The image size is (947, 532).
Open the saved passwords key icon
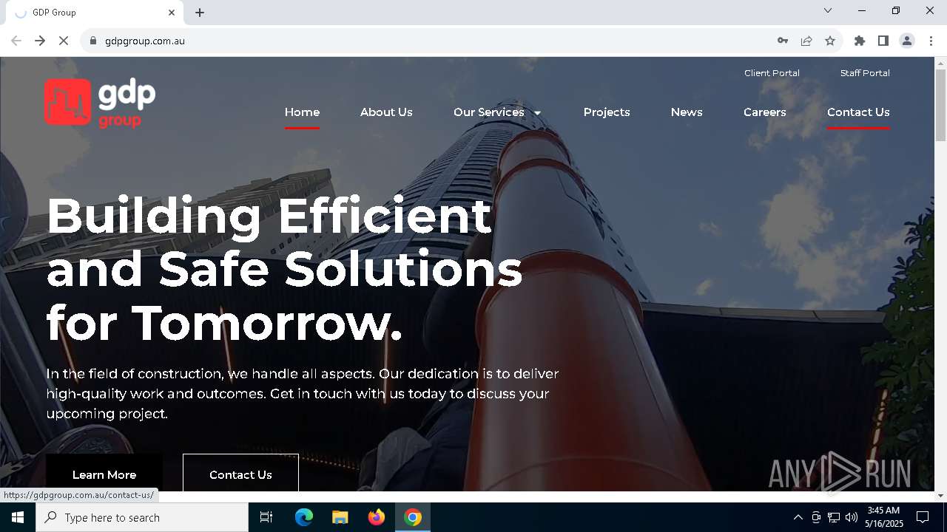tap(783, 41)
